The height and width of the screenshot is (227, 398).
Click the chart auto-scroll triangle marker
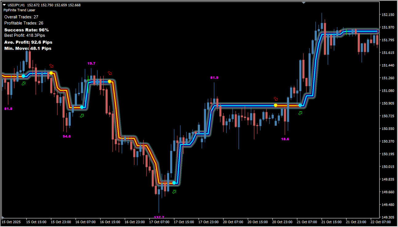coord(304,2)
